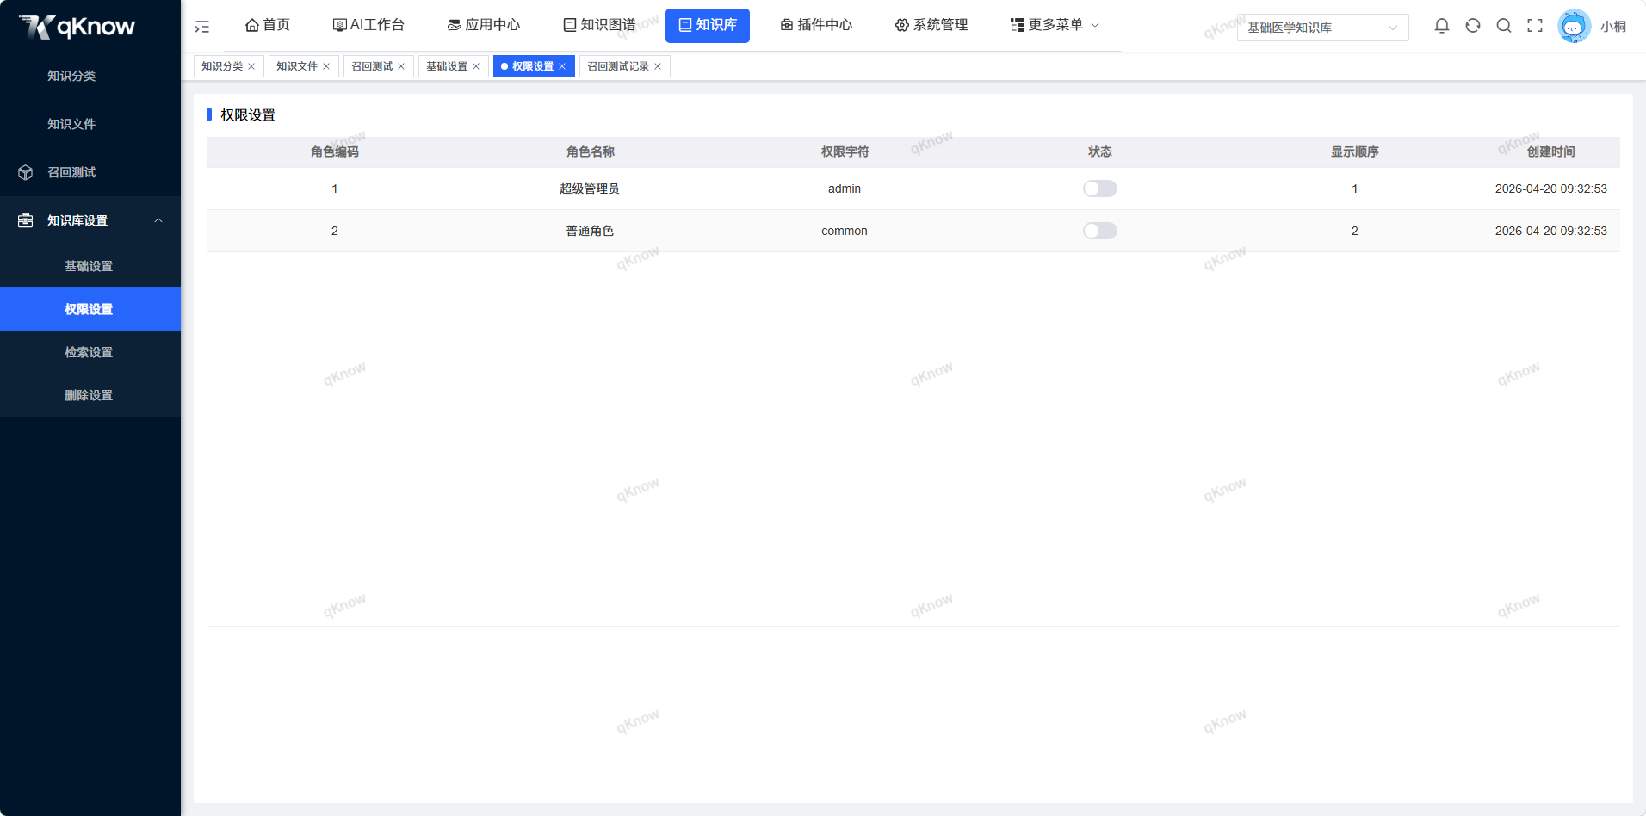
Task: Click 权限设置 section heading
Action: 248,114
